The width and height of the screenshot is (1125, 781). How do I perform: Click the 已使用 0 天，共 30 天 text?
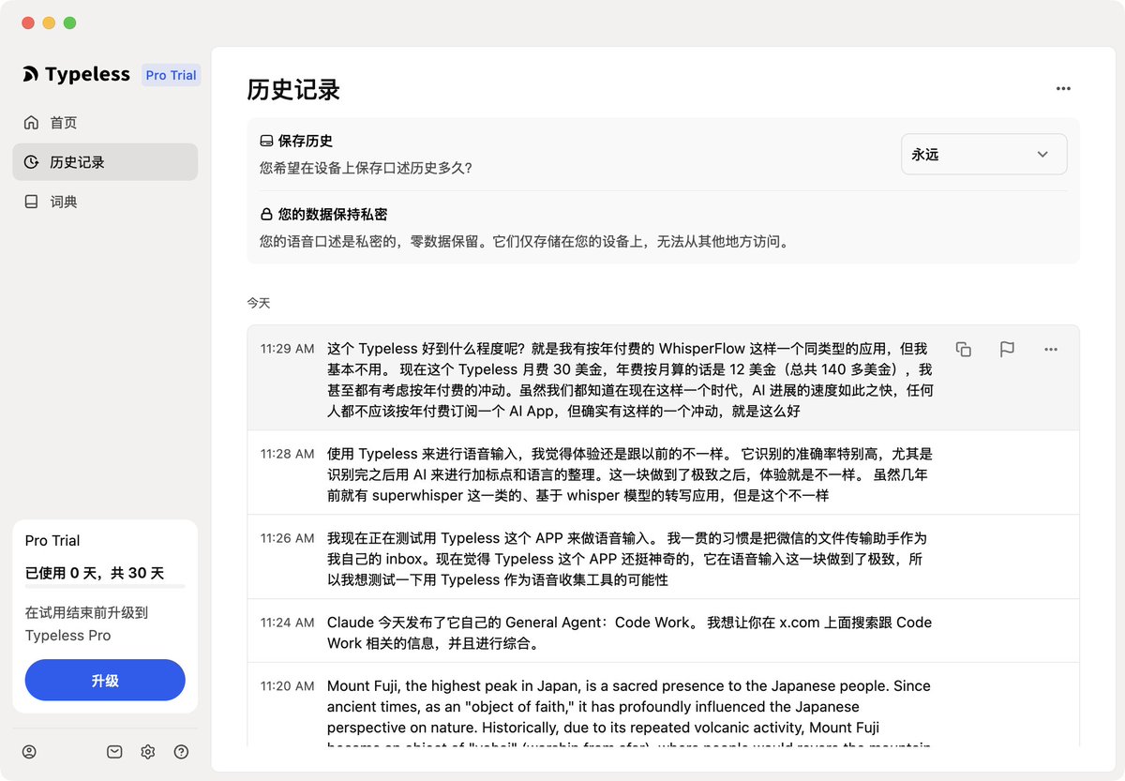(x=95, y=573)
